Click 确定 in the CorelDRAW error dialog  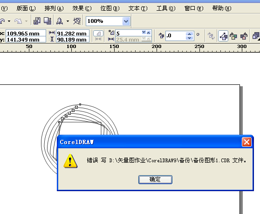pos(155,179)
